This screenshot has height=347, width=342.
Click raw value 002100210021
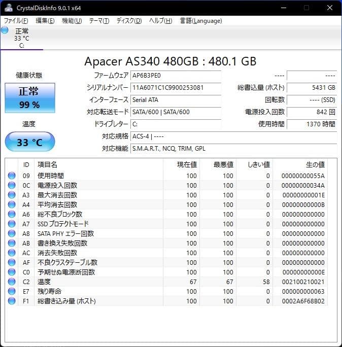click(303, 282)
